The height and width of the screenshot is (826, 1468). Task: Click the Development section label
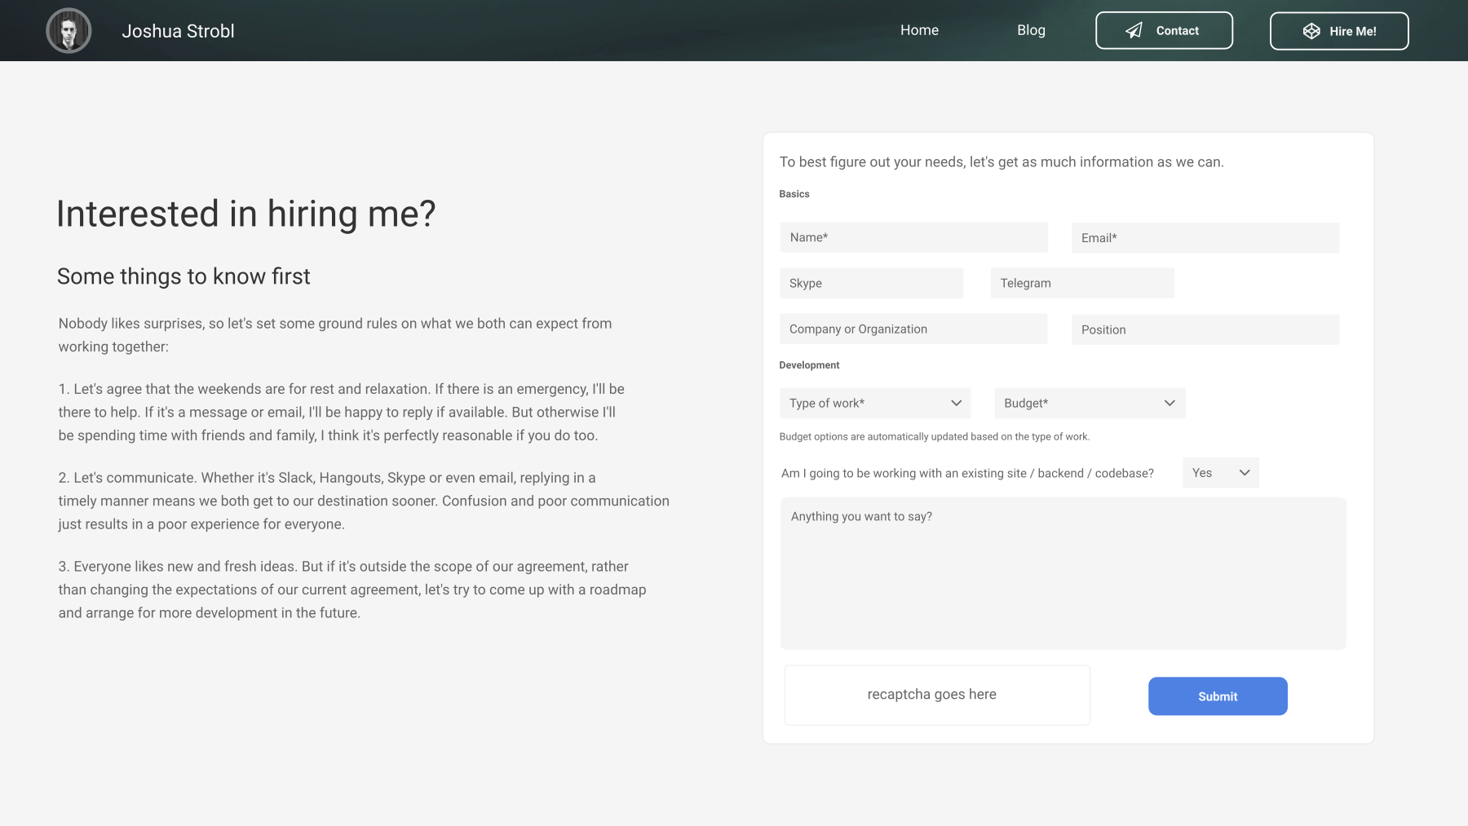click(809, 365)
